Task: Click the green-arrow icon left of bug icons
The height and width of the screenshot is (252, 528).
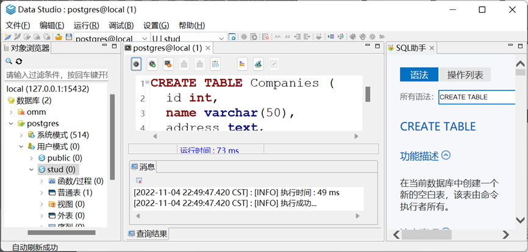Action: (340, 37)
